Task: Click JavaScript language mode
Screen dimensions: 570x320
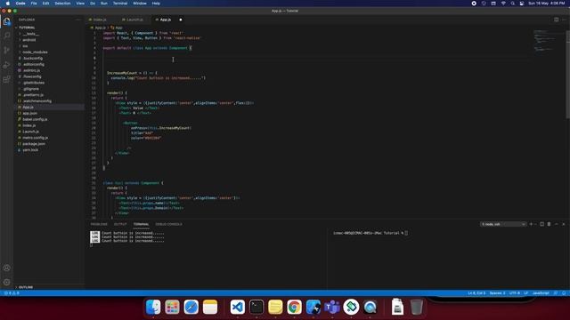Action: tap(541, 293)
